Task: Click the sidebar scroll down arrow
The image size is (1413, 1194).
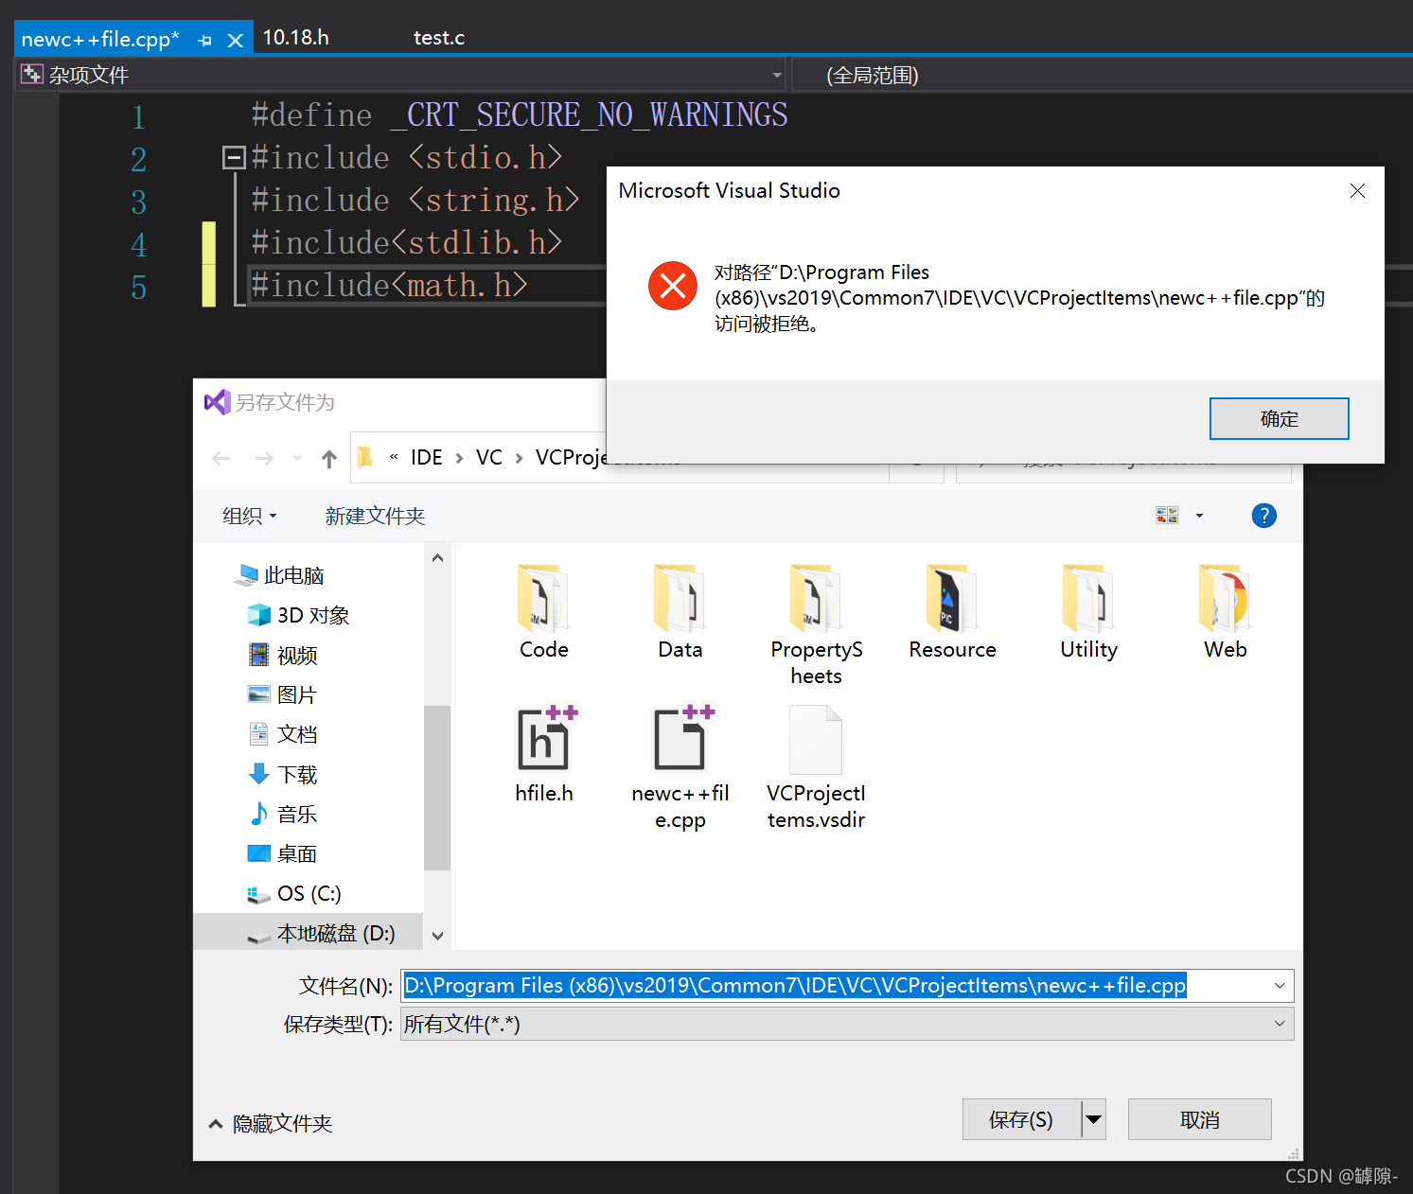Action: pos(437,936)
